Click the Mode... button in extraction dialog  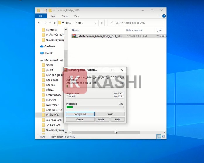(102, 120)
